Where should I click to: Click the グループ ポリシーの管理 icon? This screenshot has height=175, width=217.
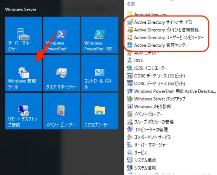pos(130,122)
